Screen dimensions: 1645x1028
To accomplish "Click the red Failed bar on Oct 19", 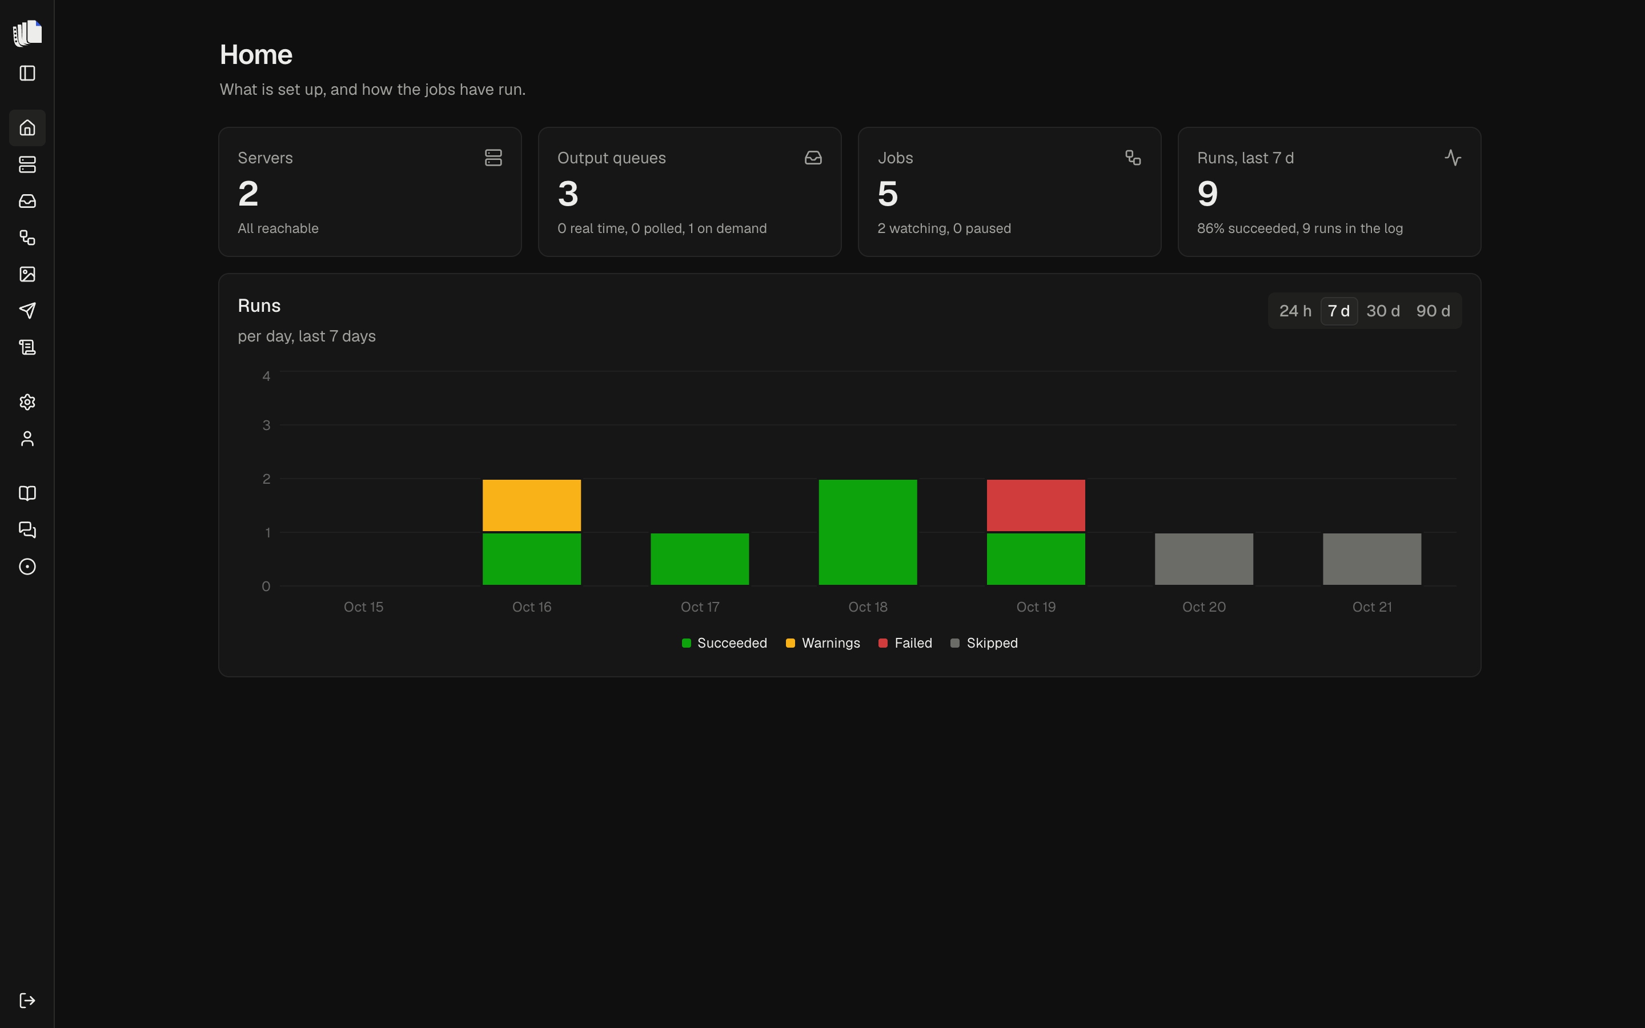I will point(1036,505).
